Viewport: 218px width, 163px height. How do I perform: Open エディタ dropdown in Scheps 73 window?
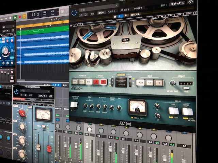pos(43,96)
